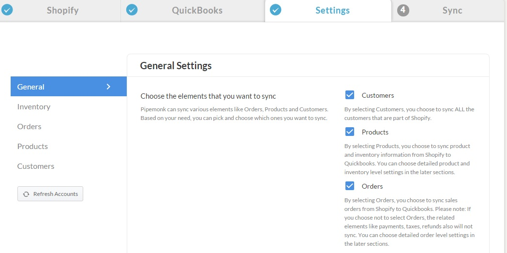The image size is (507, 253).
Task: Click the checkmark icon beside QuickBooks
Action: 132,10
